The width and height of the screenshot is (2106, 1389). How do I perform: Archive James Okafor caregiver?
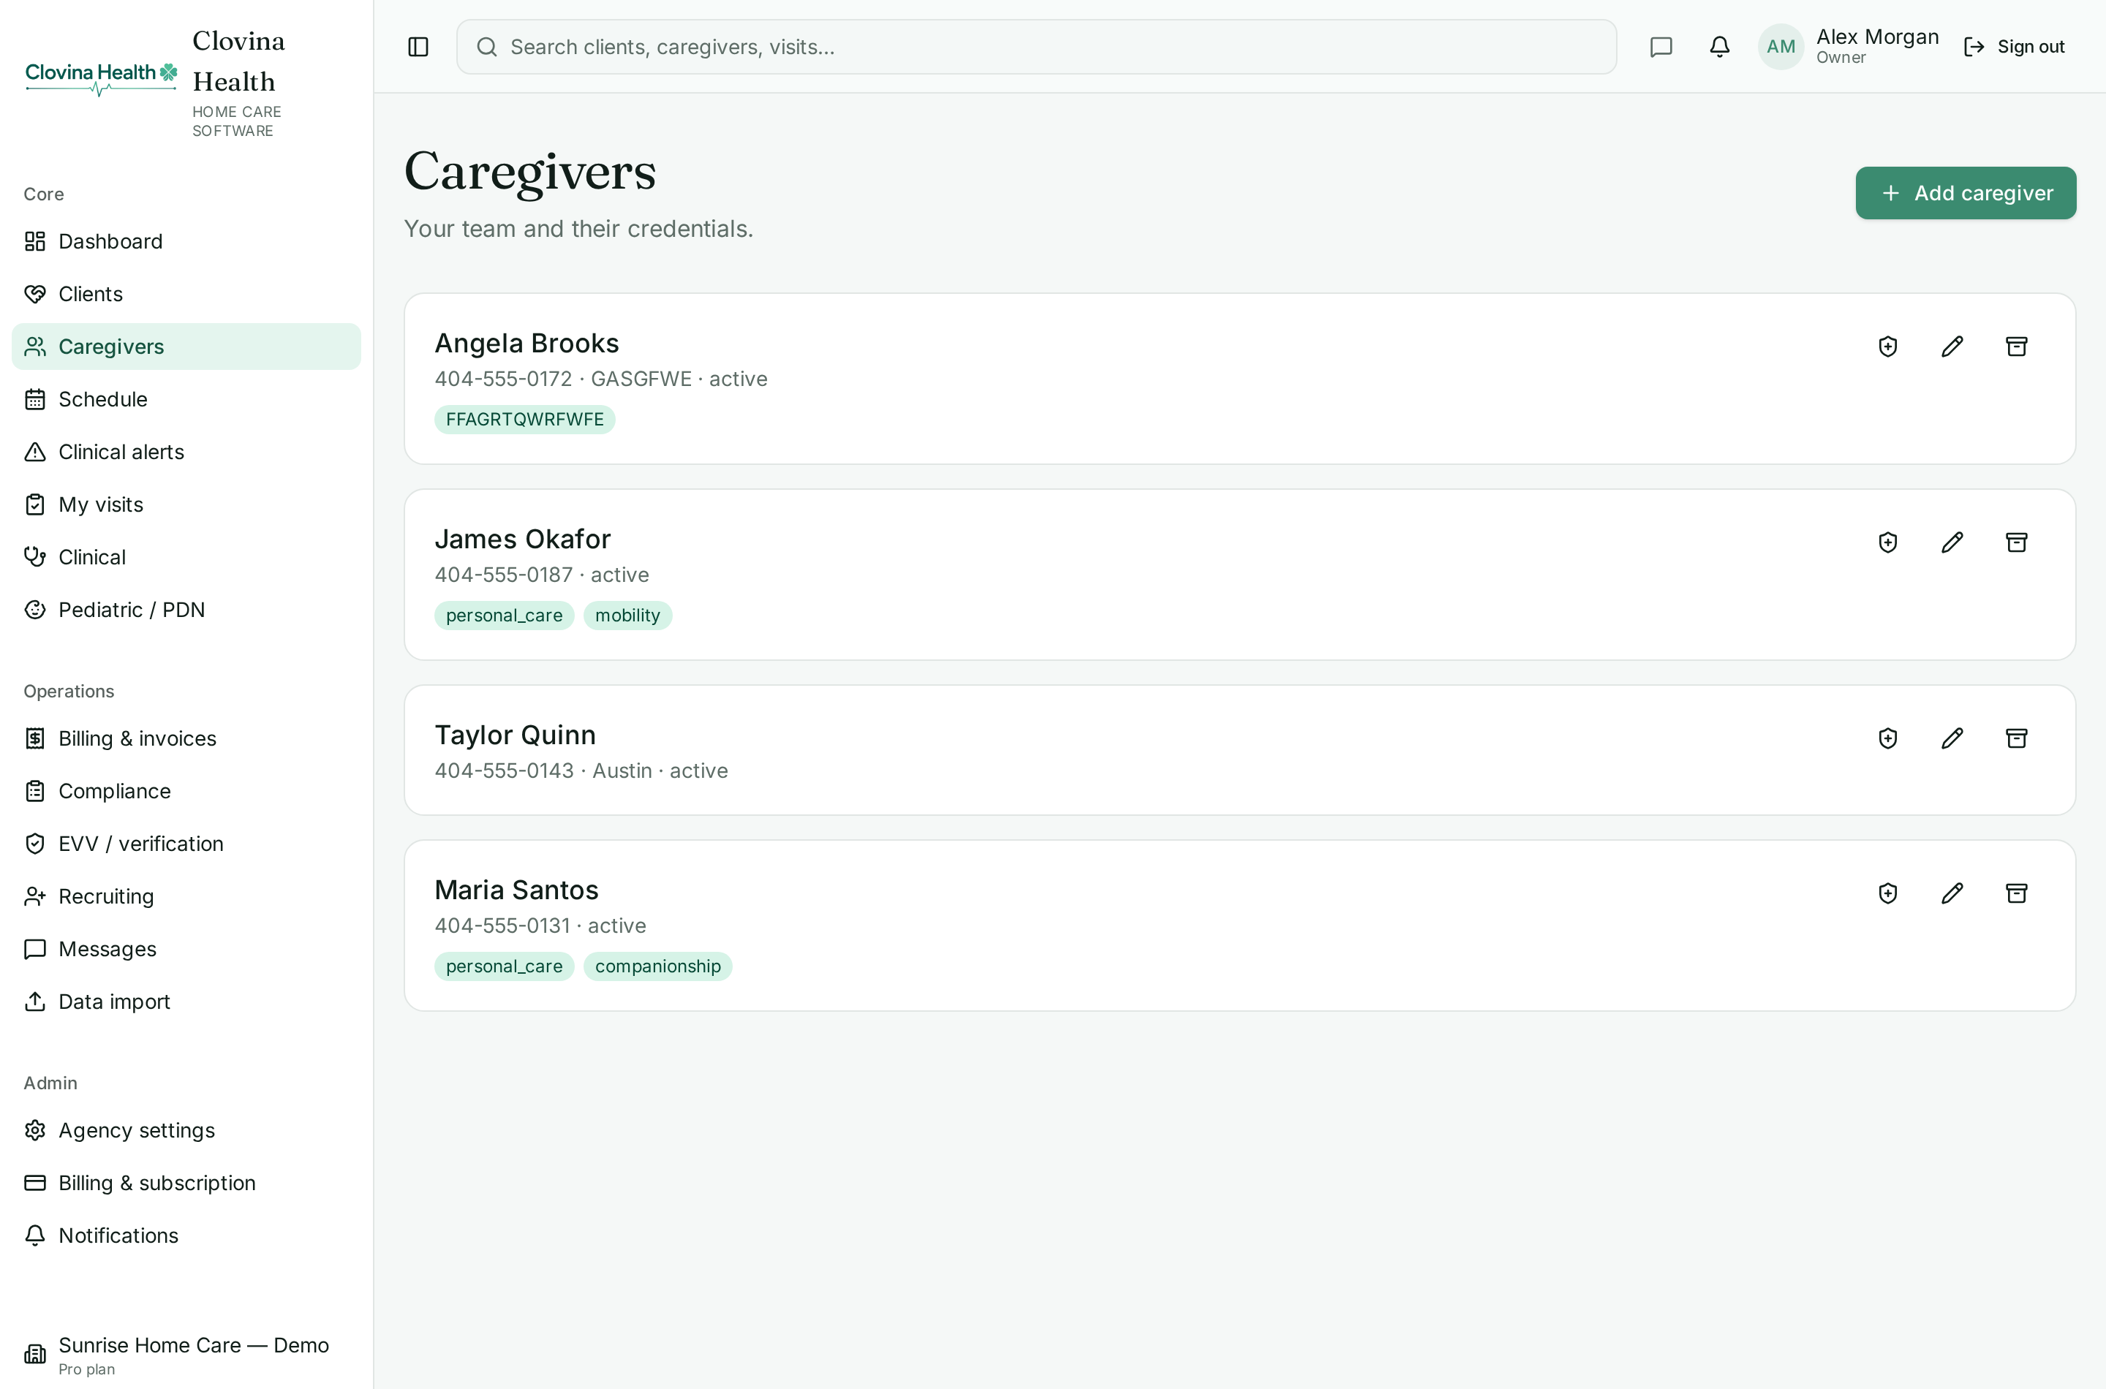click(x=2017, y=542)
